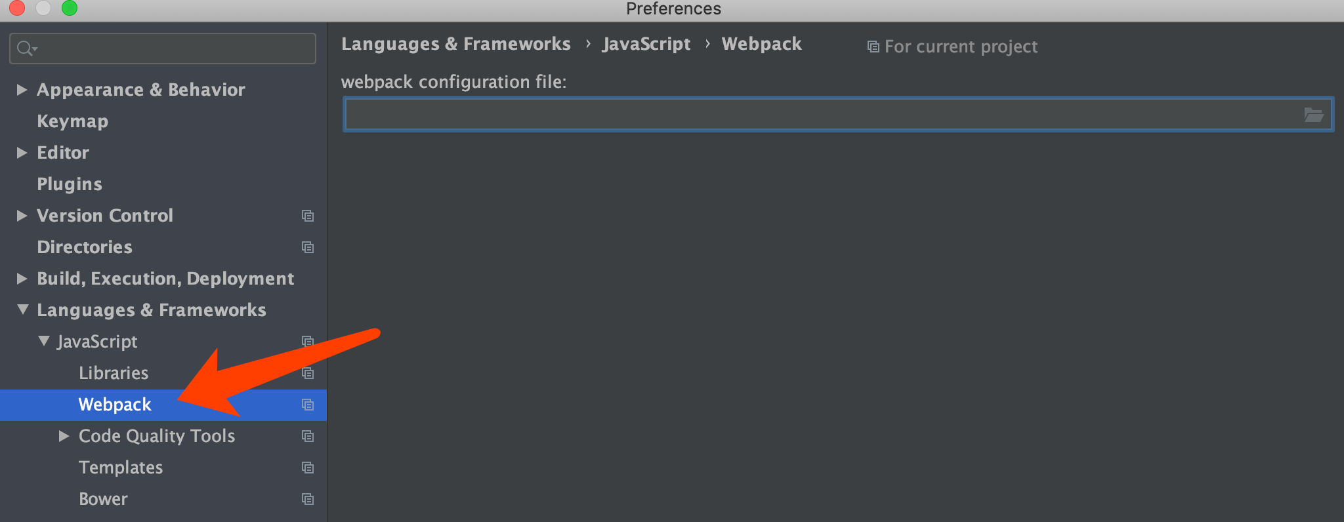Collapse Languages & Frameworks section
Image resolution: width=1344 pixels, height=522 pixels.
22,310
